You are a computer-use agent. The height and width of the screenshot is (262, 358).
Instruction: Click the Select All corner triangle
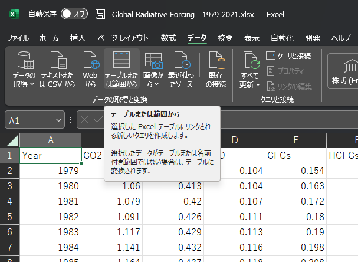(x=12, y=140)
